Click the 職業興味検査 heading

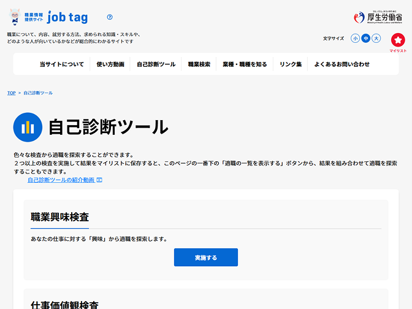[x=60, y=217]
